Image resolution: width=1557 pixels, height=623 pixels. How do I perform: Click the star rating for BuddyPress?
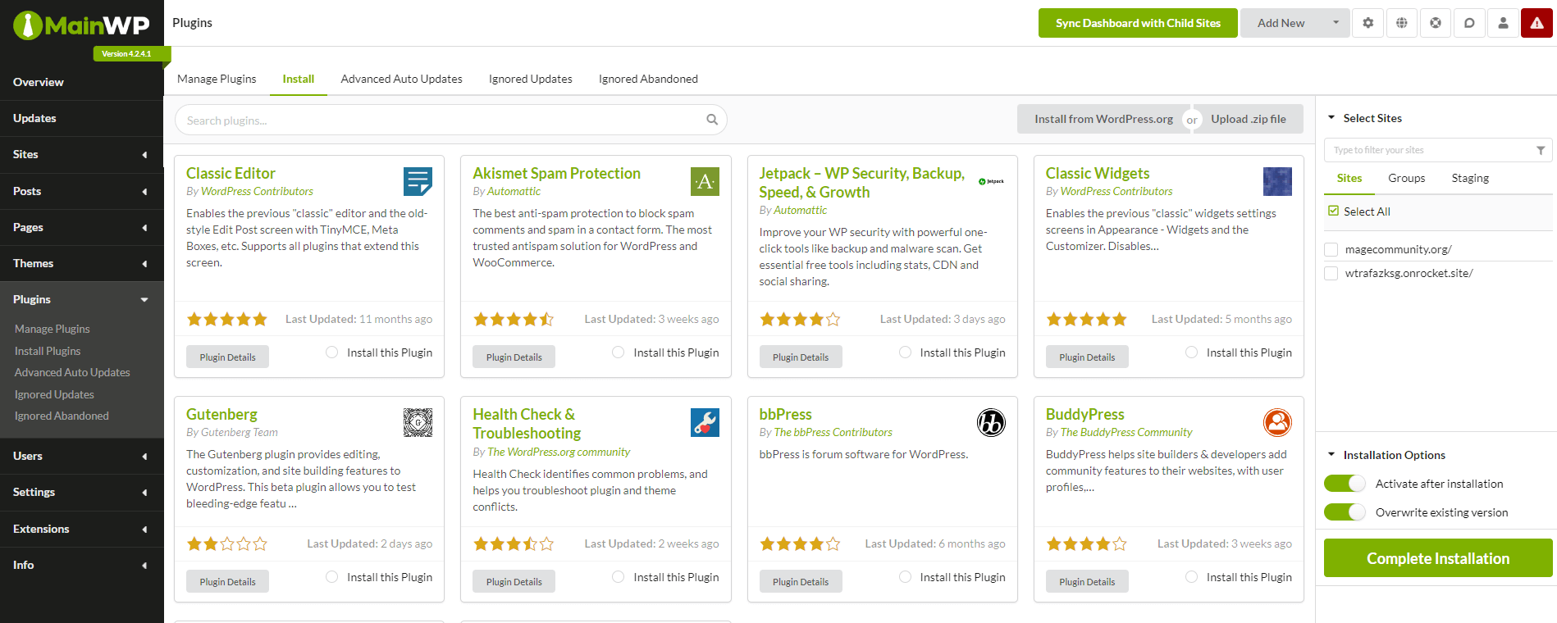1087,543
